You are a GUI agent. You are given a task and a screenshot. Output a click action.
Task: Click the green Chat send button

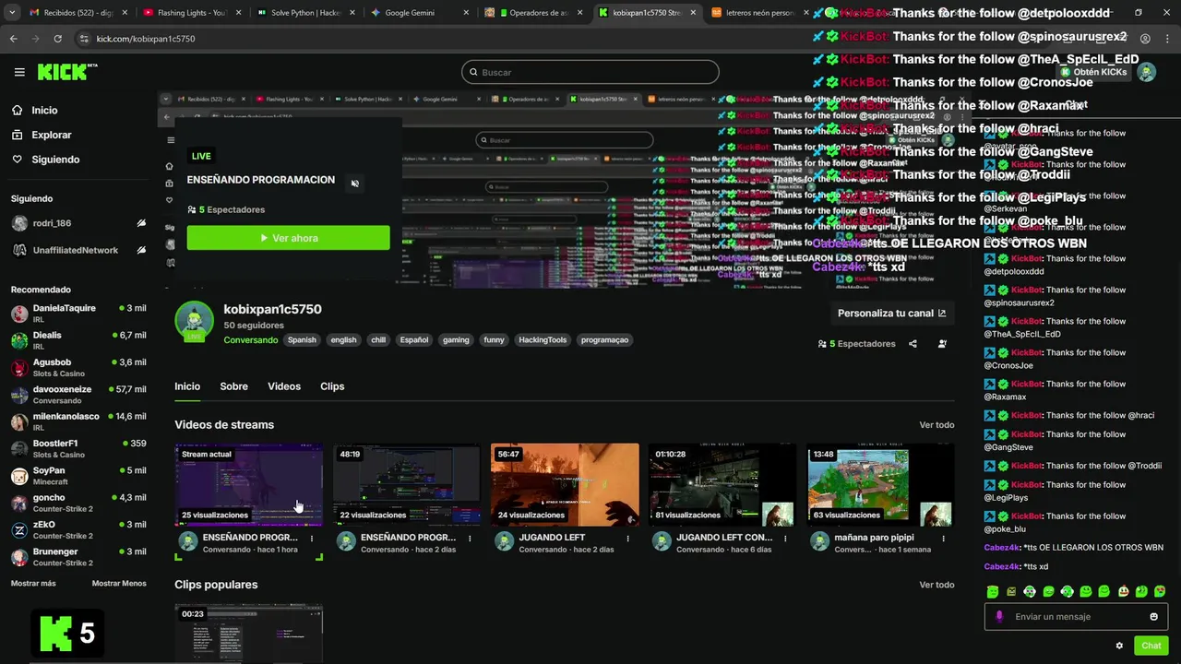coord(1151,646)
